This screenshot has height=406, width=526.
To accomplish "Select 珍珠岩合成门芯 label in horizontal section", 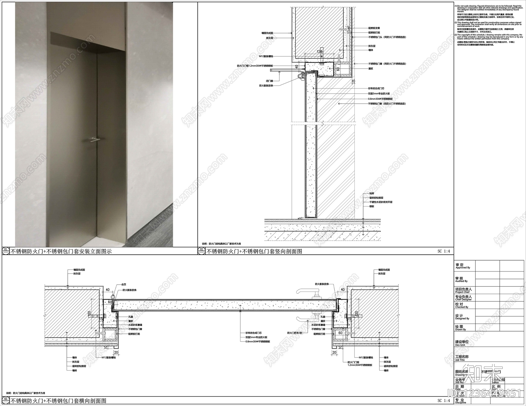I will click(x=253, y=332).
